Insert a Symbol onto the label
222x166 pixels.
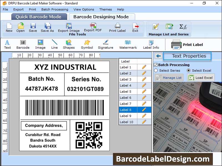coord(87,44)
